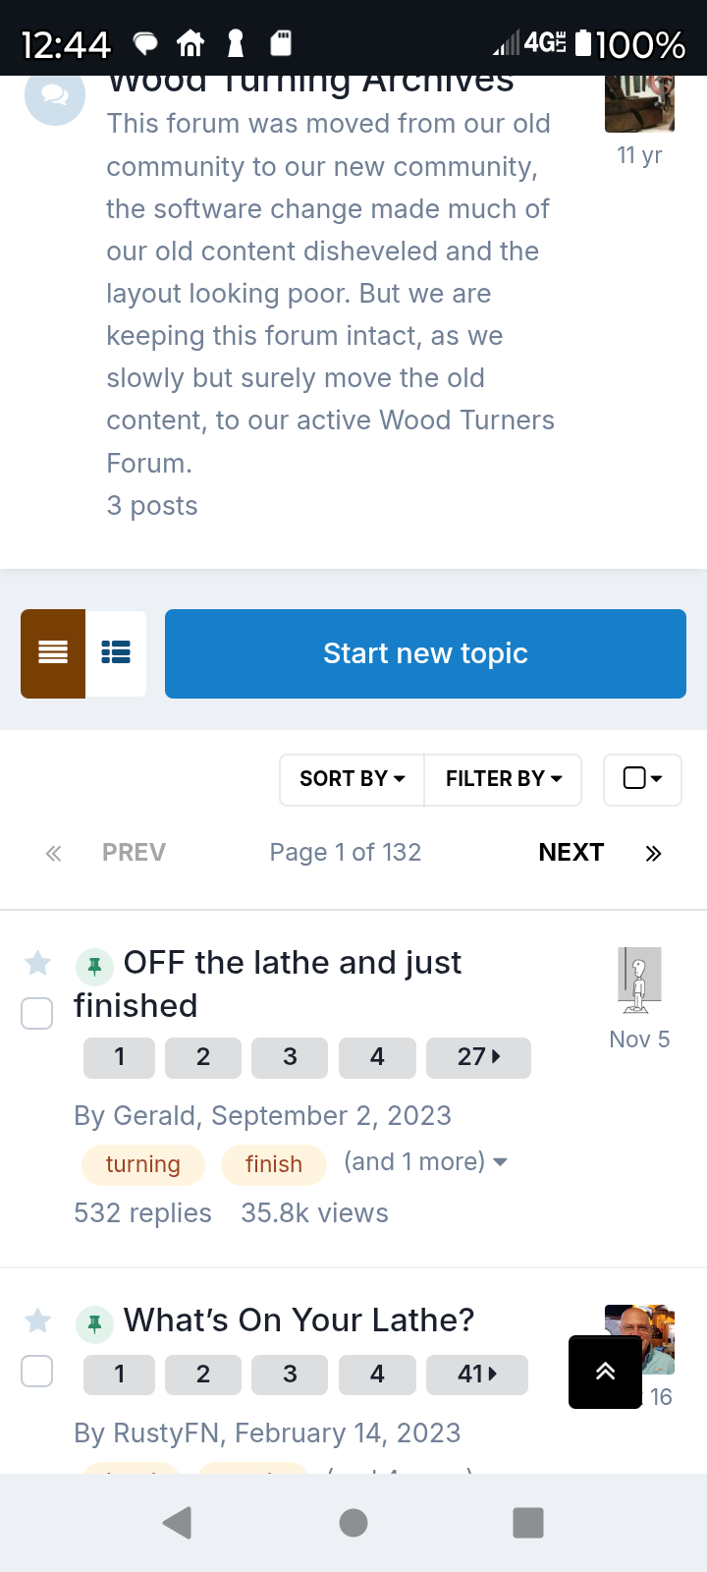Tick the "What's On Your Lathe?" checkbox
Screen dimensions: 707x1572
coord(37,1371)
